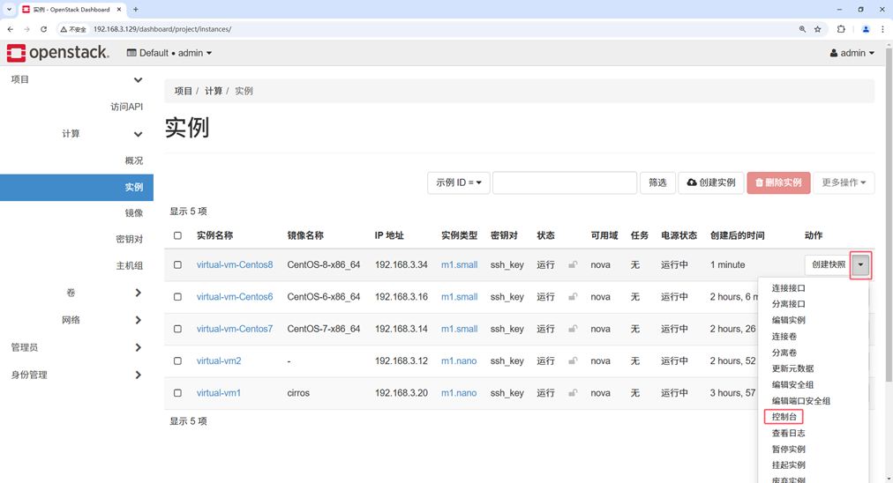Open the 更多操作 dropdown
The image size is (893, 483).
coord(844,182)
